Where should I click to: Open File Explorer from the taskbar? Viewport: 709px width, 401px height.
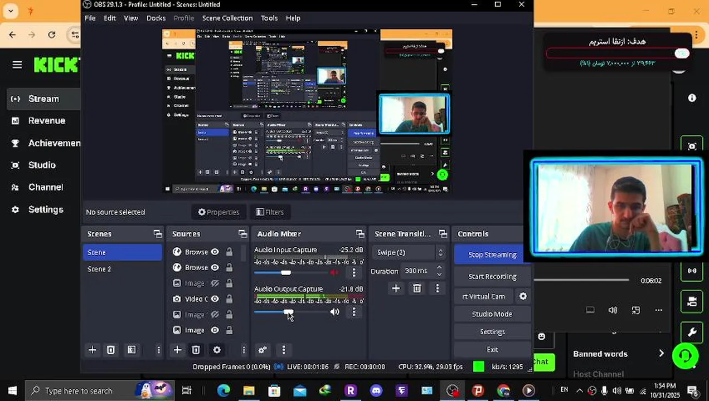coord(249,390)
